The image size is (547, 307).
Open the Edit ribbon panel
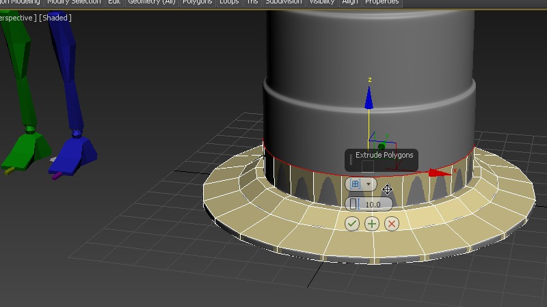[x=114, y=2]
